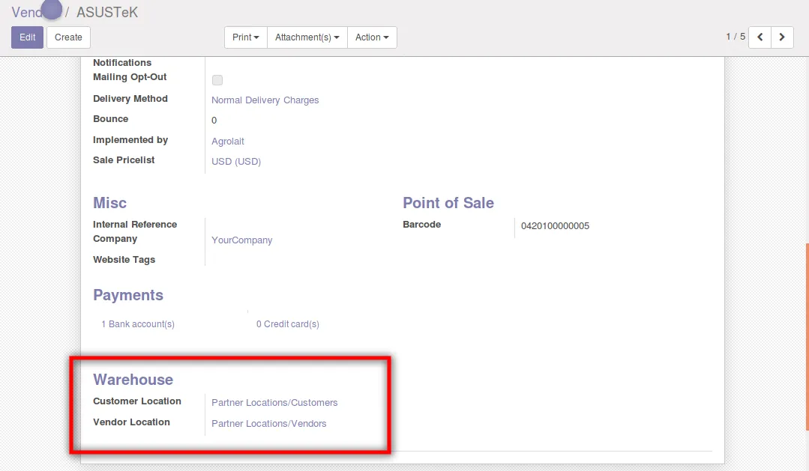Click the Customer Location label
Screen dimensions: 809x471
click(137, 401)
